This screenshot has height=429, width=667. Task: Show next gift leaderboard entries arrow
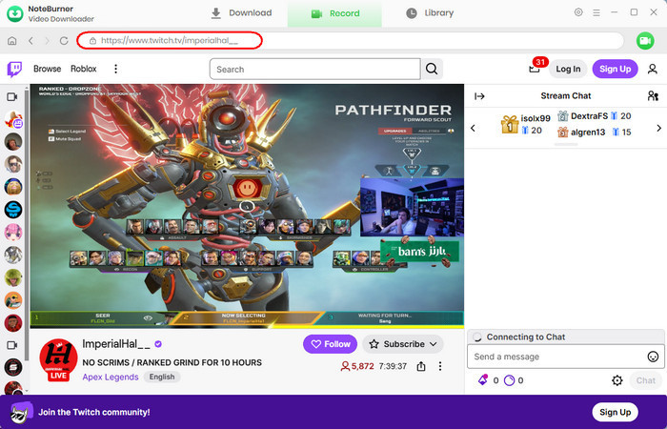click(658, 128)
